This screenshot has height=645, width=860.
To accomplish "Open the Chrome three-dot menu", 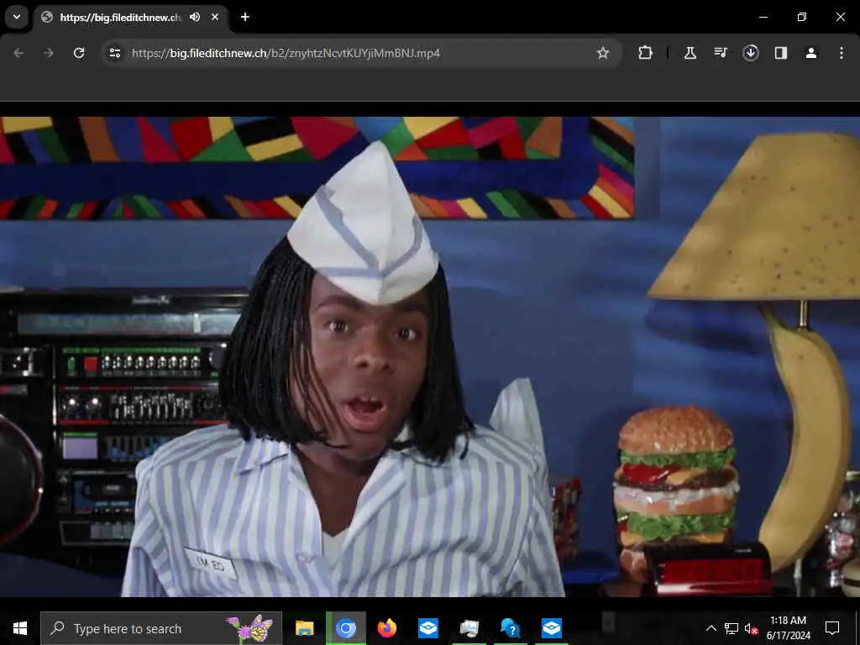I will [x=842, y=53].
